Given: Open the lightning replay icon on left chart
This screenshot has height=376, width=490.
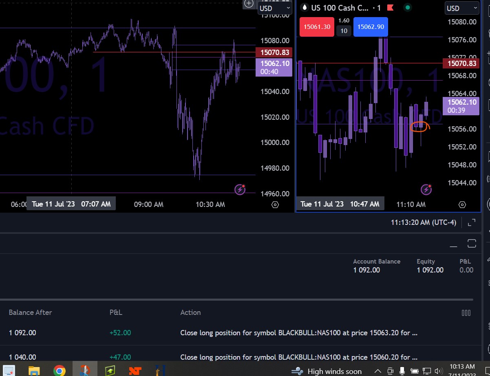Looking at the screenshot, I should pos(240,189).
